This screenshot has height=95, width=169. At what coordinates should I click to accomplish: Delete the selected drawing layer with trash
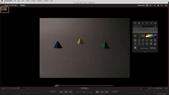pos(156,26)
